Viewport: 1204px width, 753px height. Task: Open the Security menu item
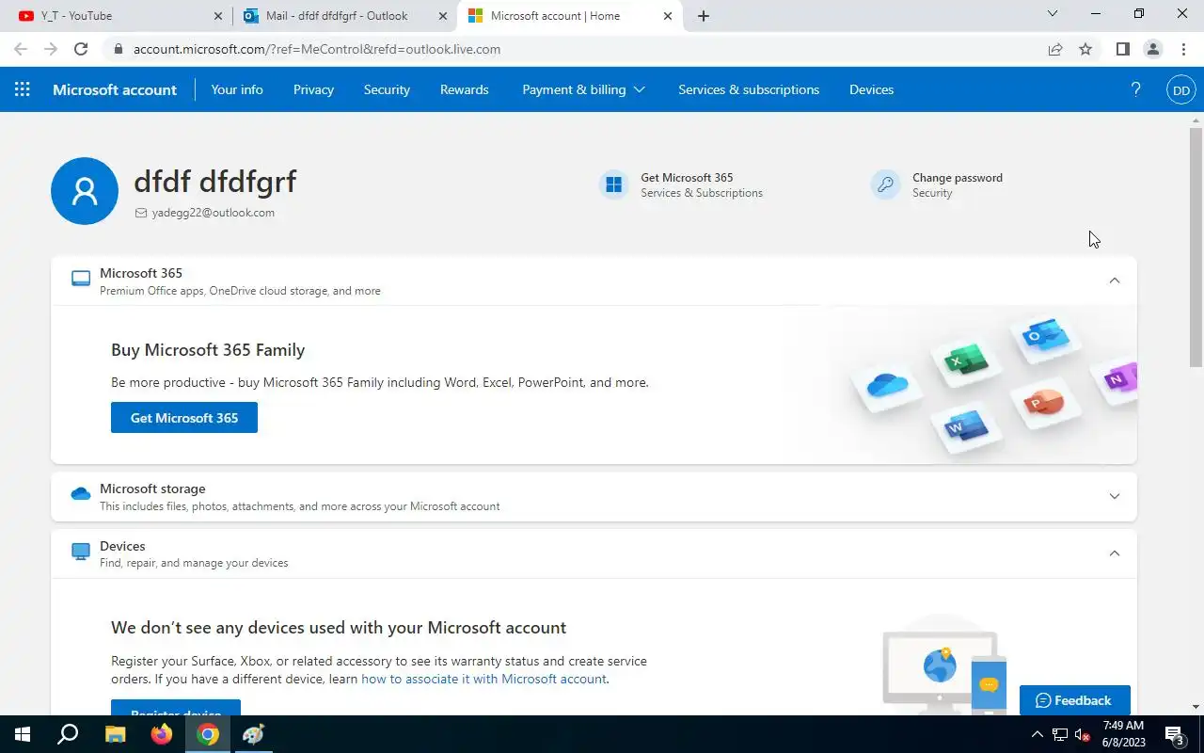[387, 89]
